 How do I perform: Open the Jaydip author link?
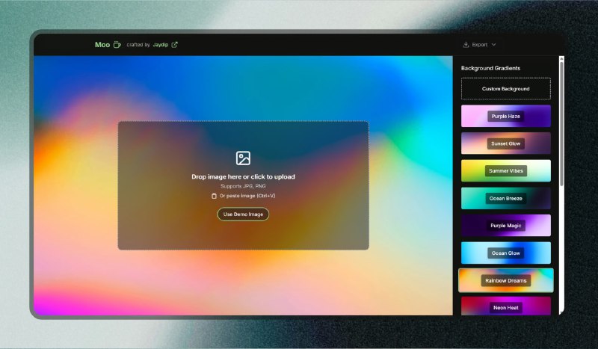click(161, 45)
